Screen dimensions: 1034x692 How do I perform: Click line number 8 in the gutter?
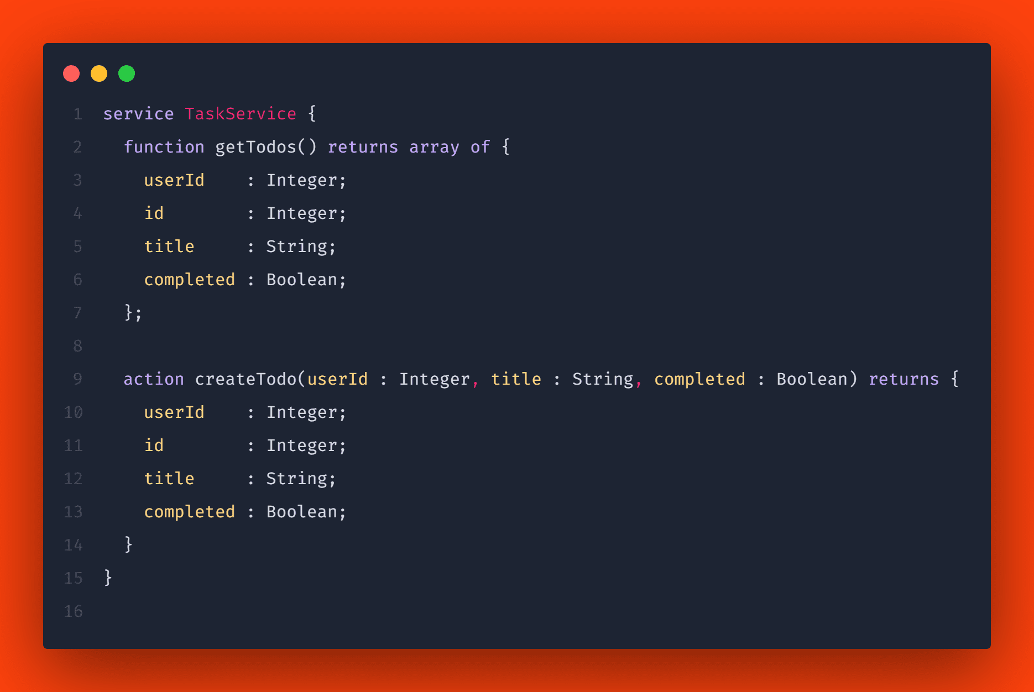(77, 346)
